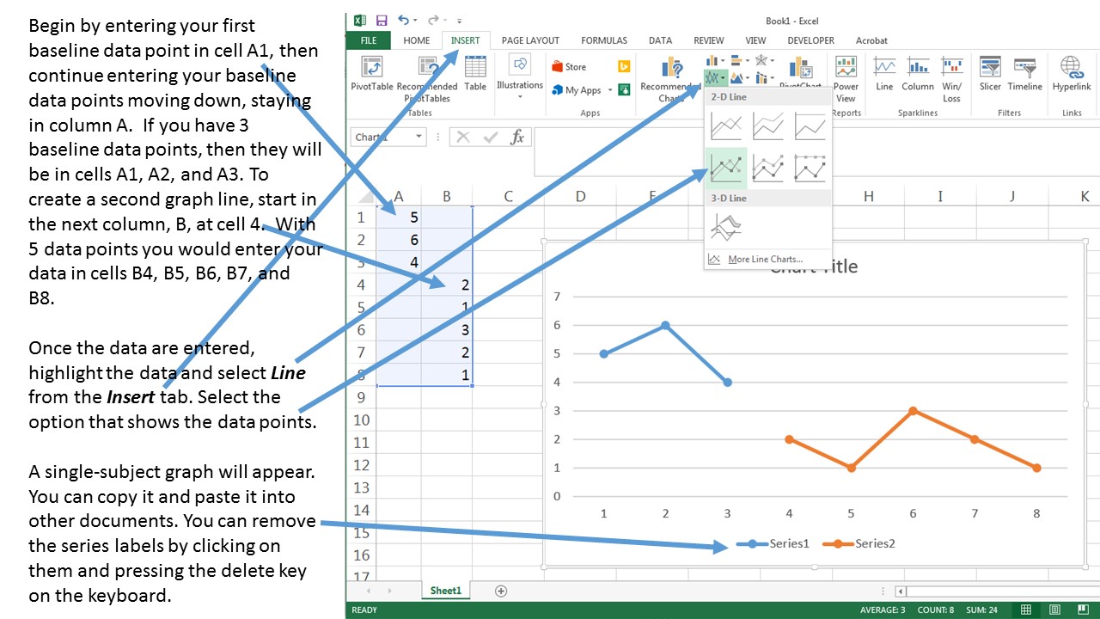1100x619 pixels.
Task: Expand the Name Box dropdown
Action: coord(419,137)
